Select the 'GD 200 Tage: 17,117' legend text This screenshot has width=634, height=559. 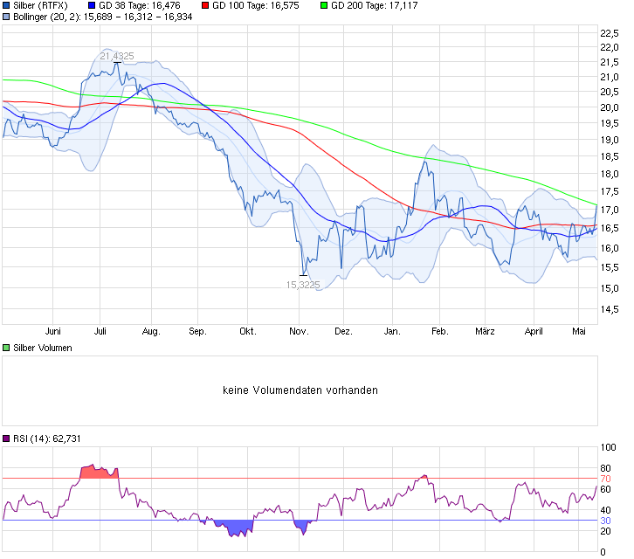point(375,5)
